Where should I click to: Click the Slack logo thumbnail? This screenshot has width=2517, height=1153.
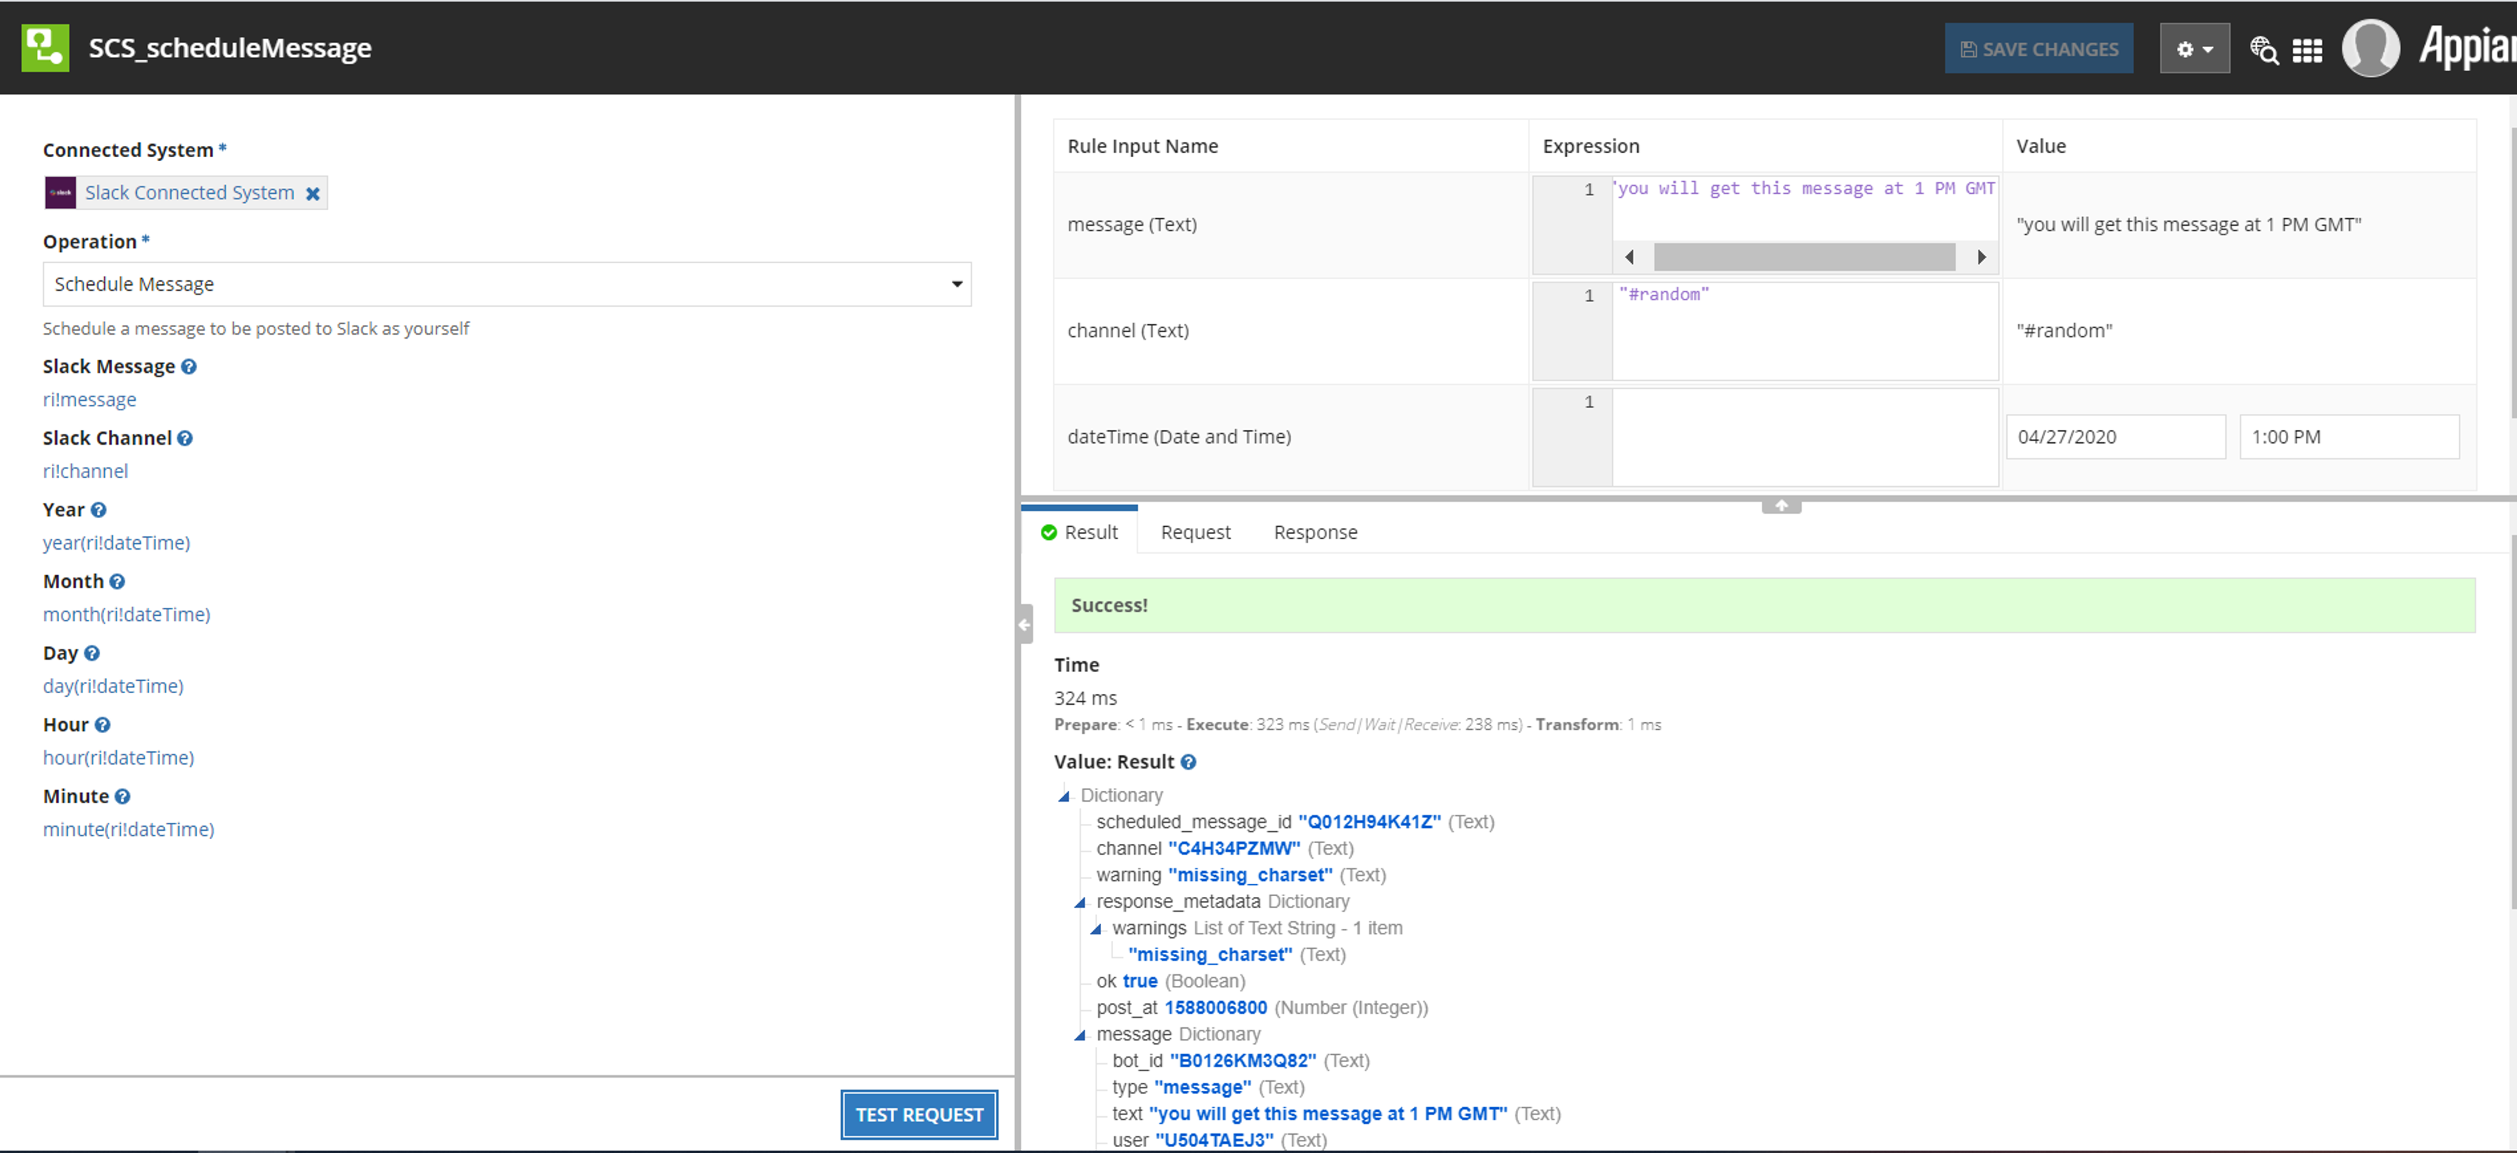pos(60,193)
